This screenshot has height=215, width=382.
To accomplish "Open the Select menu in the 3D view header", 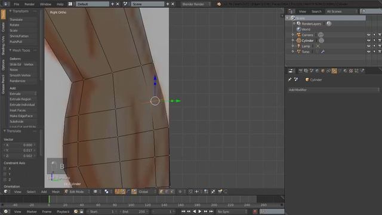I will [x=31, y=192].
